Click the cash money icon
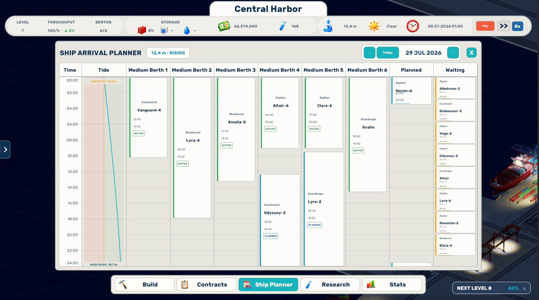539x300 pixels. coord(224,26)
